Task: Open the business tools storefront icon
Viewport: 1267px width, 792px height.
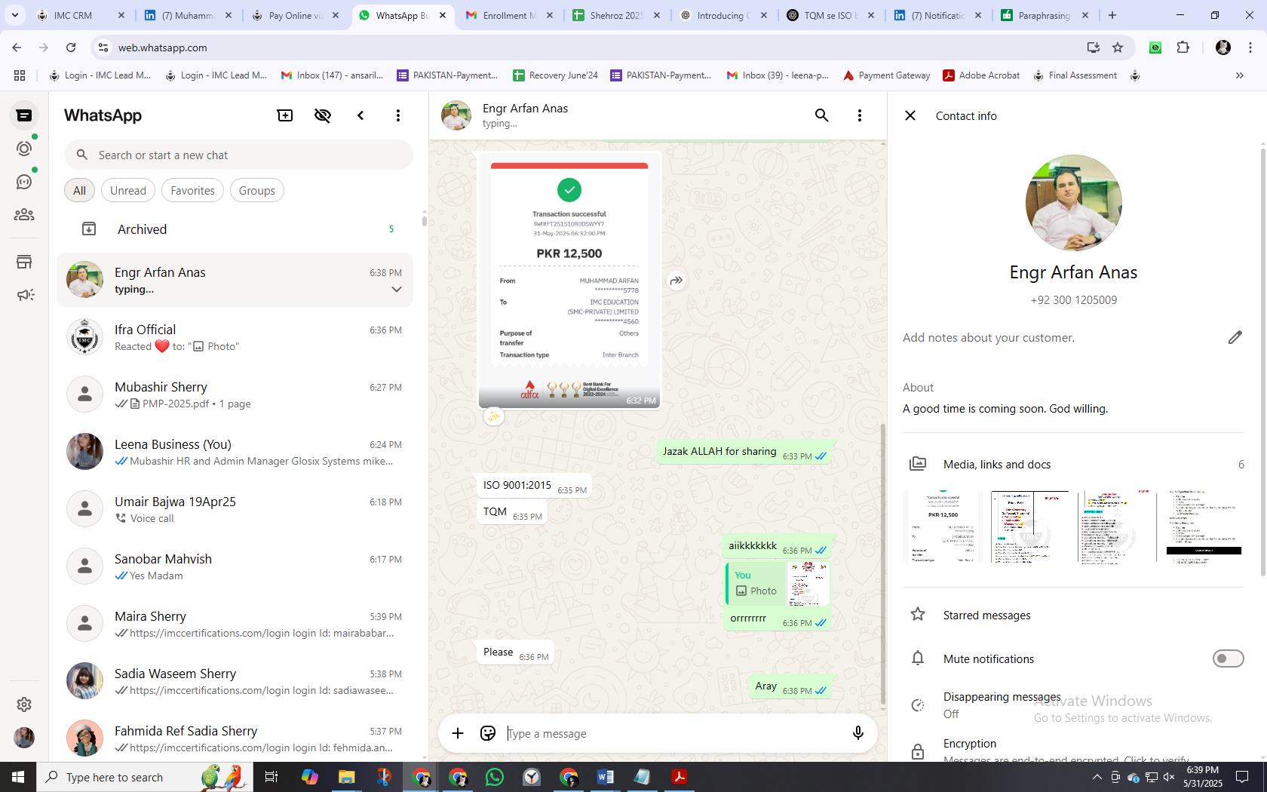Action: (24, 262)
